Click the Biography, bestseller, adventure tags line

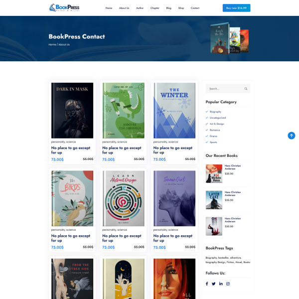(x=224, y=258)
